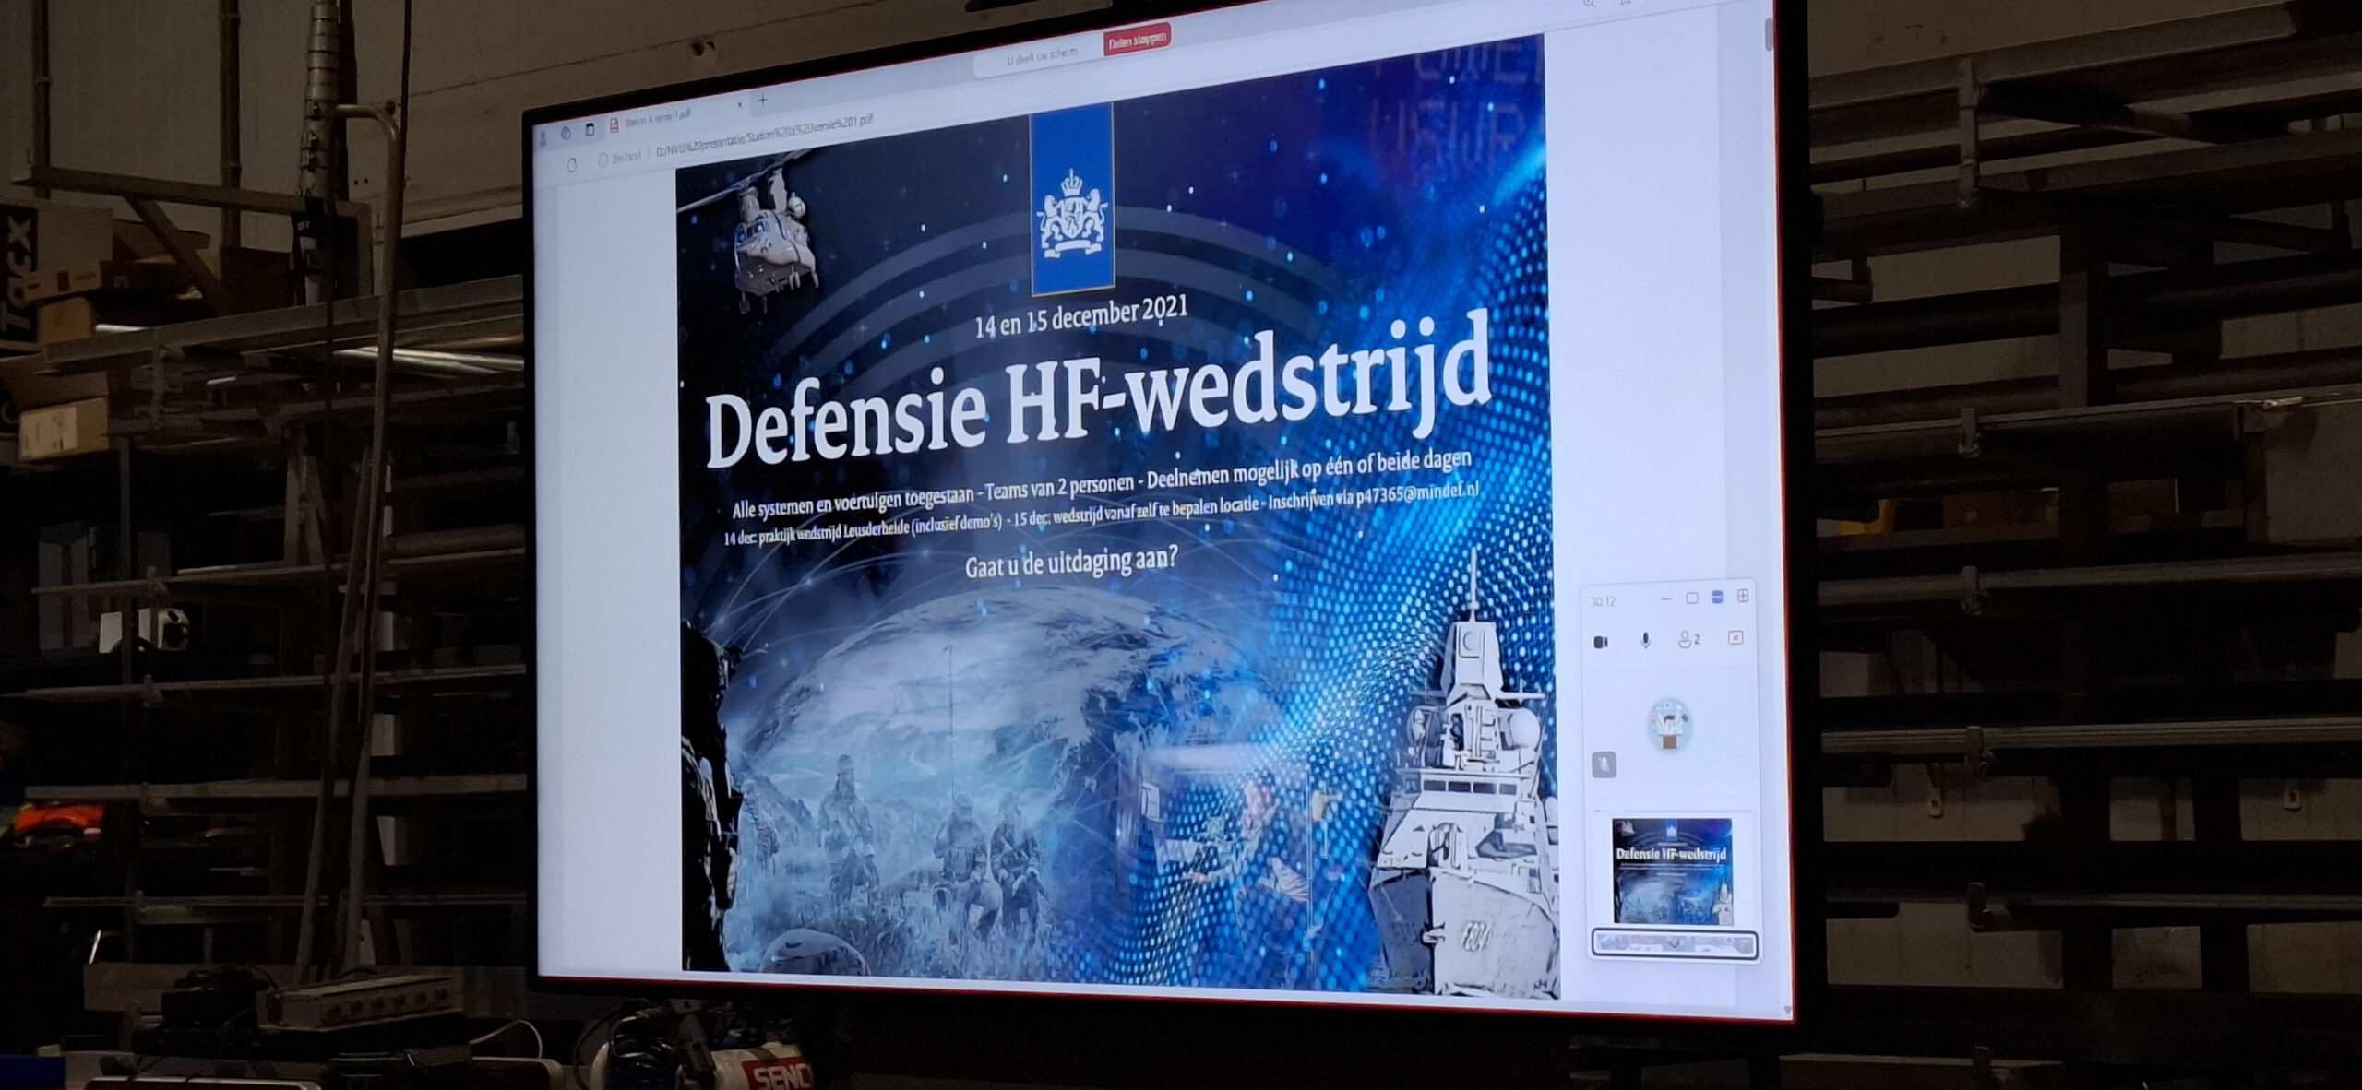Viewport: 2362px width, 1090px height.
Task: Click the participant avatar in meeting window
Action: [1670, 725]
